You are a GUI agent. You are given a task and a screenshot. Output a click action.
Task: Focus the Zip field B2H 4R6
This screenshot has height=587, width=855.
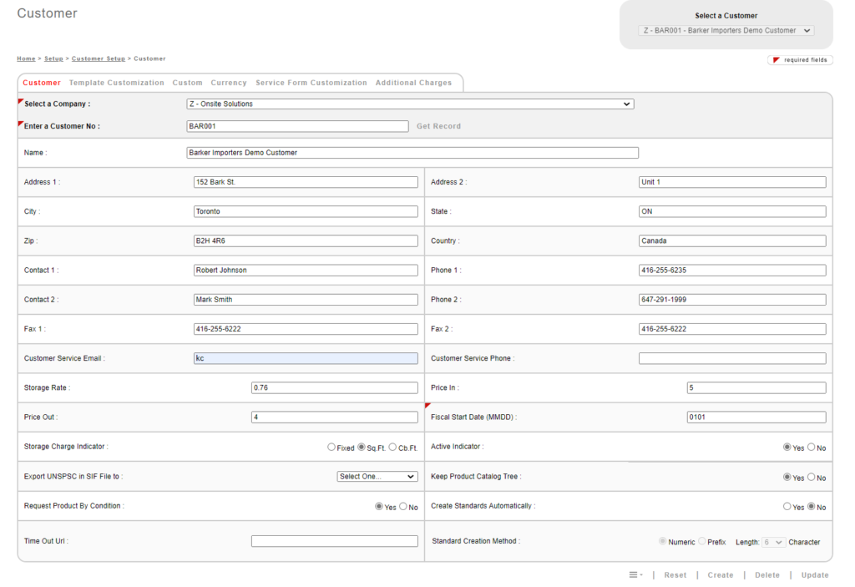click(306, 241)
